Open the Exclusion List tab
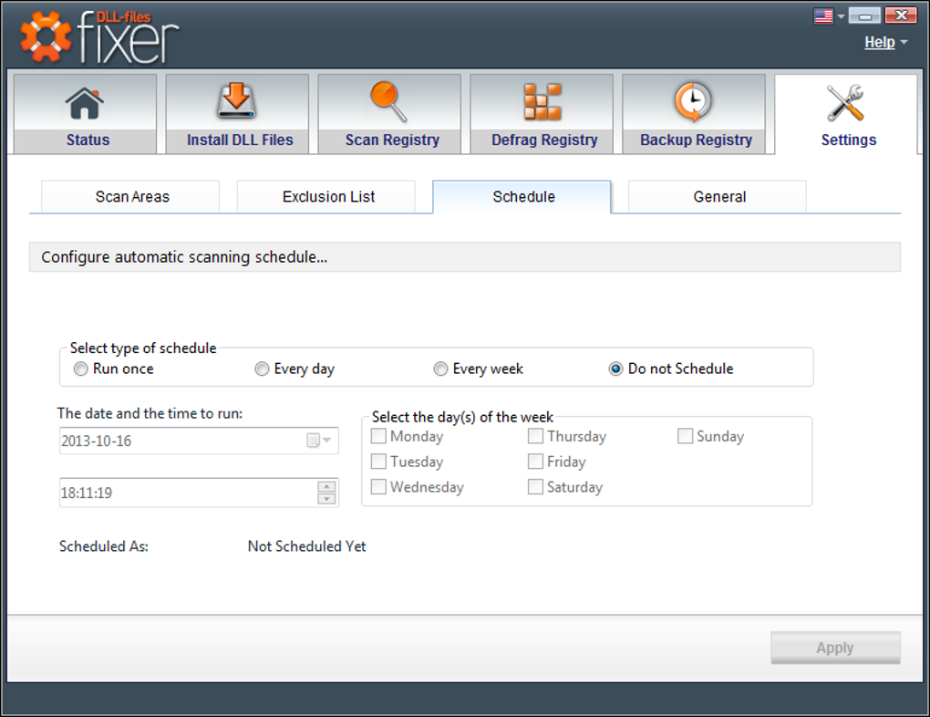 (x=328, y=197)
